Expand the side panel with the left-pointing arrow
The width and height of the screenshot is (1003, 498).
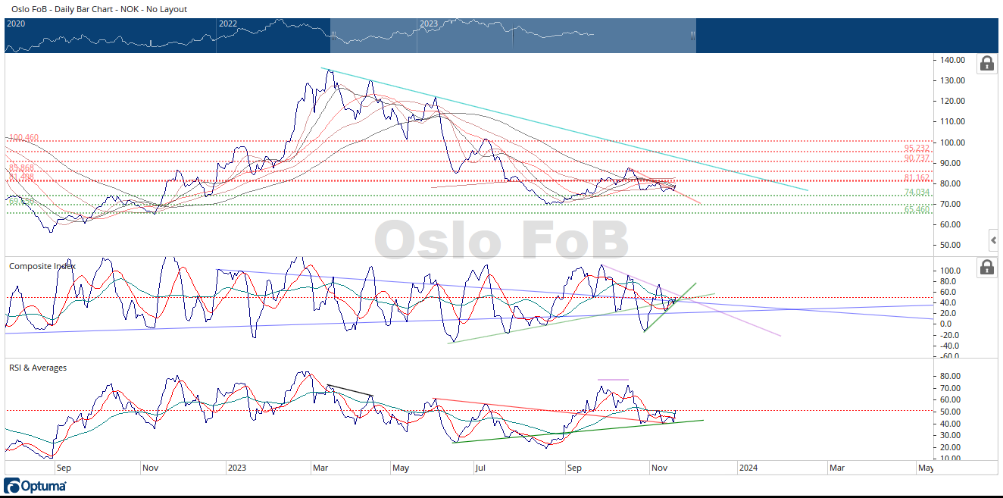click(x=994, y=240)
